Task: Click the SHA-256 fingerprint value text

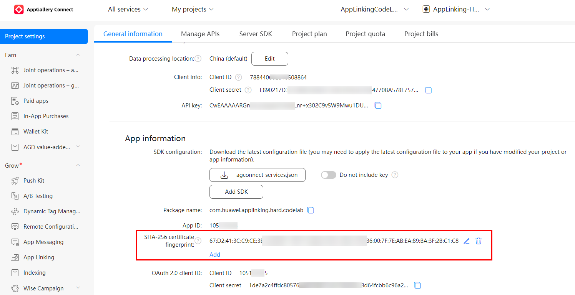Action: [334, 241]
